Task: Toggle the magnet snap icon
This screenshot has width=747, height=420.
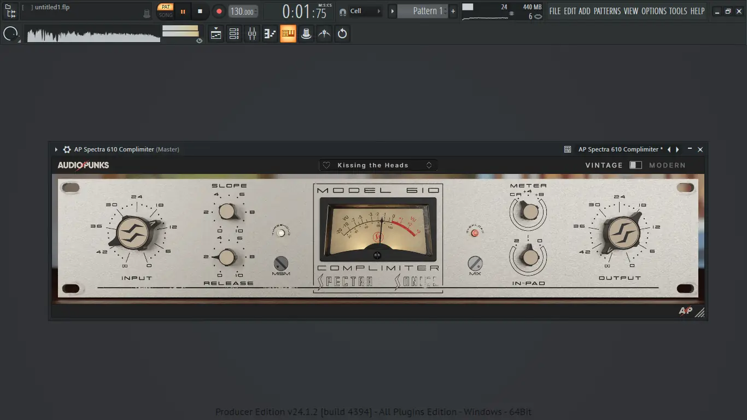Action: tap(343, 11)
